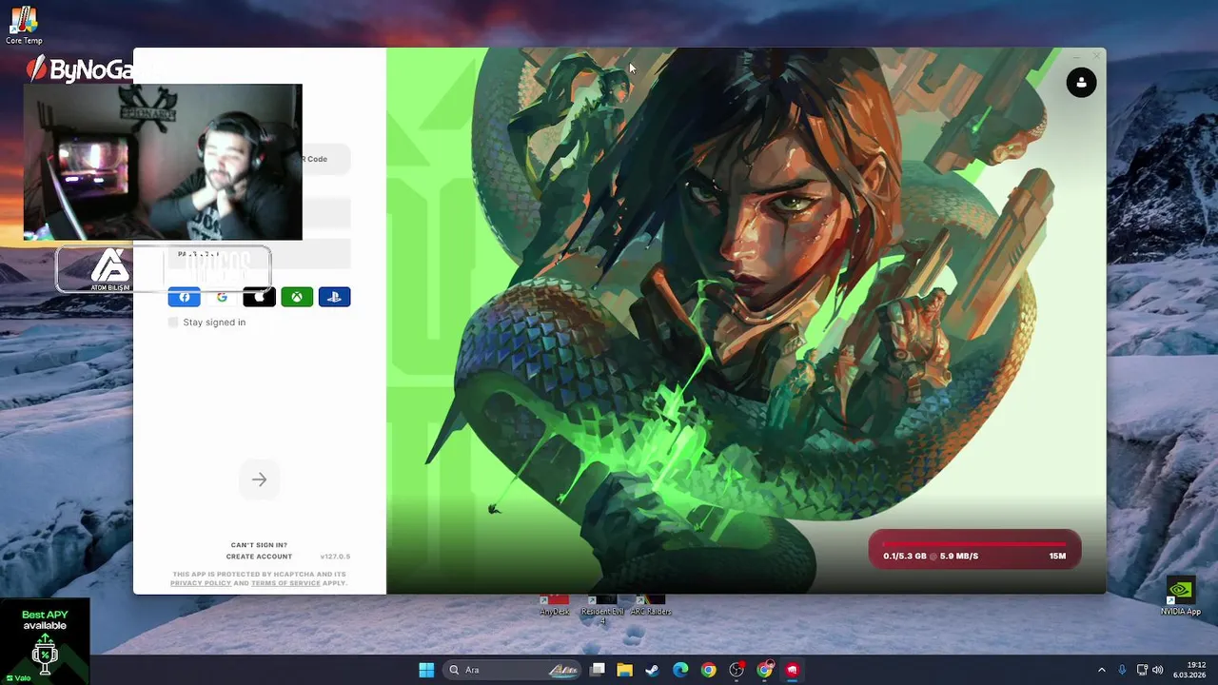Screen dimensions: 1218x685
Task: Open Task View on the taskbar
Action: click(x=598, y=670)
